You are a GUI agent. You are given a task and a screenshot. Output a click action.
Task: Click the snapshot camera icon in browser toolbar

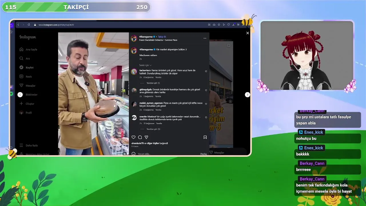point(214,25)
